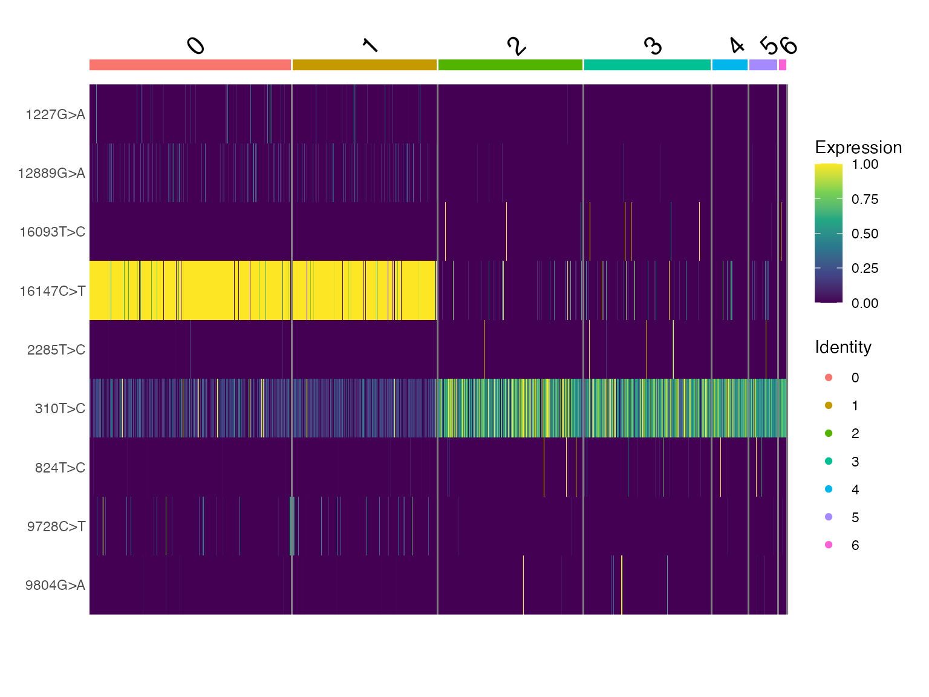Select the 12889G>A row label
The image size is (929, 697).
[x=51, y=174]
